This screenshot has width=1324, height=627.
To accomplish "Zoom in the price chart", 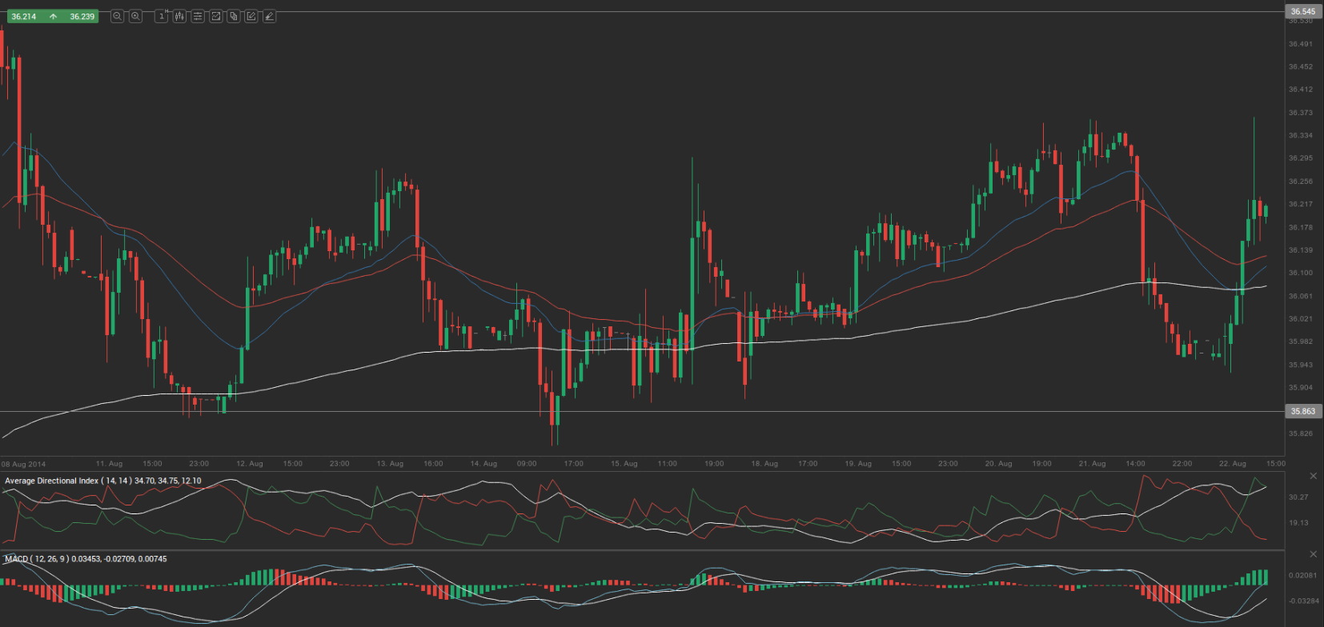I will (135, 16).
